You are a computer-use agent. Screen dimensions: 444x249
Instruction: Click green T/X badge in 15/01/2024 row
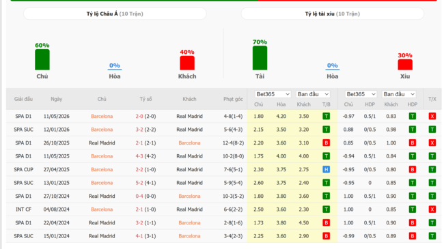point(432,236)
